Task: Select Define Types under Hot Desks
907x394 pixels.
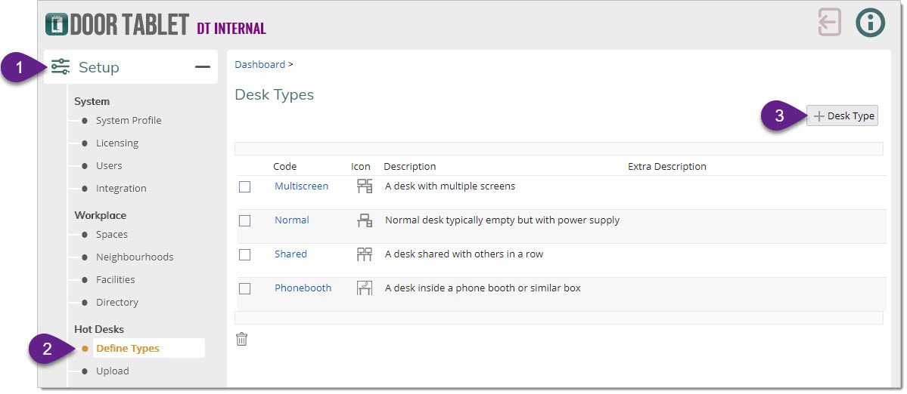Action: pyautogui.click(x=127, y=349)
